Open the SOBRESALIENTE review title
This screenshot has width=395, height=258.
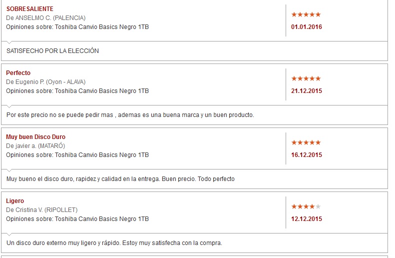(29, 9)
